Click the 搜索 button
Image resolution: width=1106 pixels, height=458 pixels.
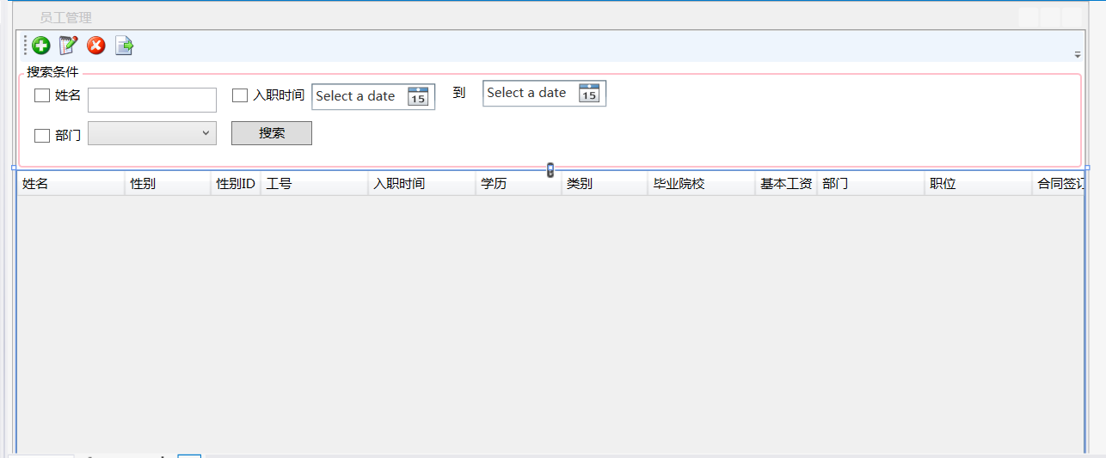(x=272, y=133)
